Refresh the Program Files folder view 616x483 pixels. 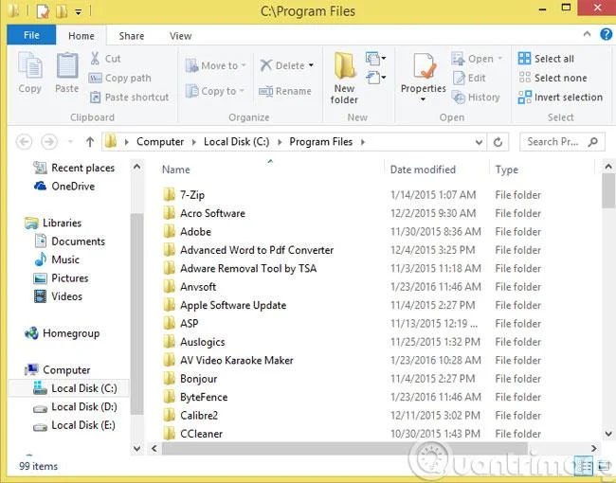coord(498,142)
